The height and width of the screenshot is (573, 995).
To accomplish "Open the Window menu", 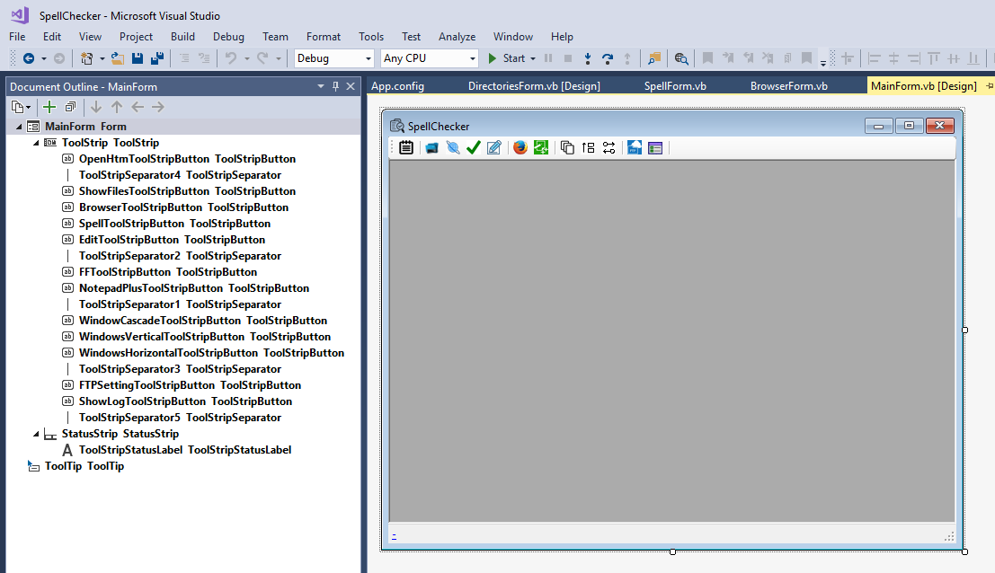I will point(512,37).
